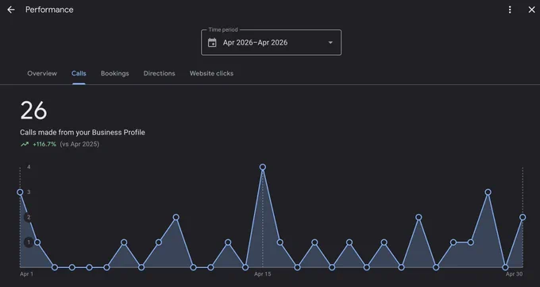This screenshot has height=287, width=540.
Task: Click the calendar icon in Time period
Action: click(212, 43)
